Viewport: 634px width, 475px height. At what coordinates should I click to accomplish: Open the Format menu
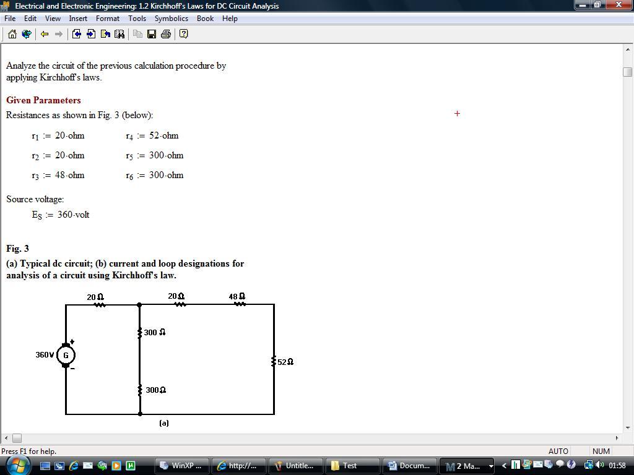(x=107, y=19)
